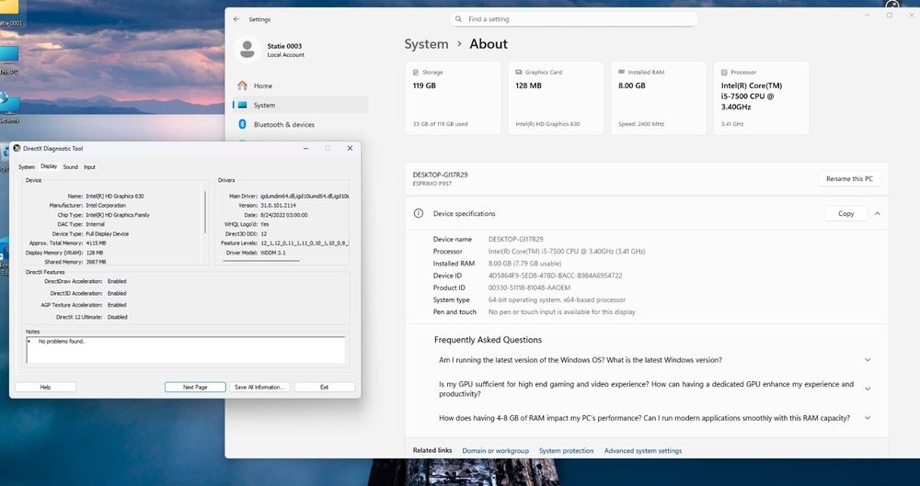920x486 pixels.
Task: Click the Installed RAM card icon
Action: pos(621,72)
